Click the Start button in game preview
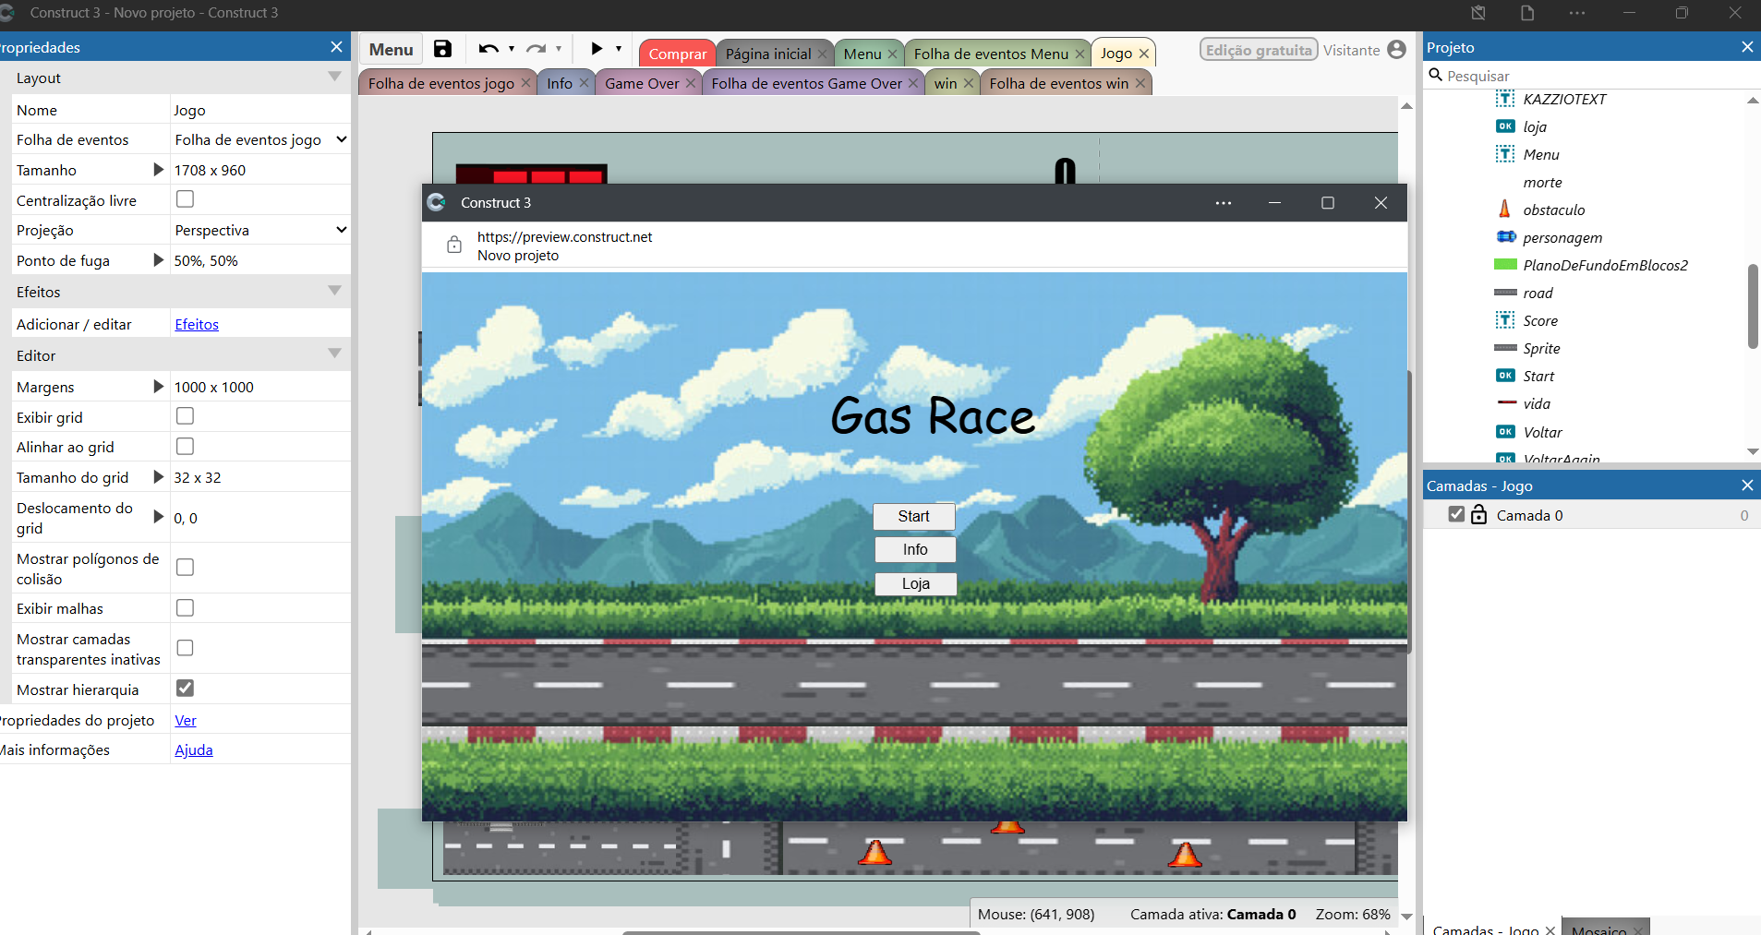The height and width of the screenshot is (935, 1761). coord(913,516)
